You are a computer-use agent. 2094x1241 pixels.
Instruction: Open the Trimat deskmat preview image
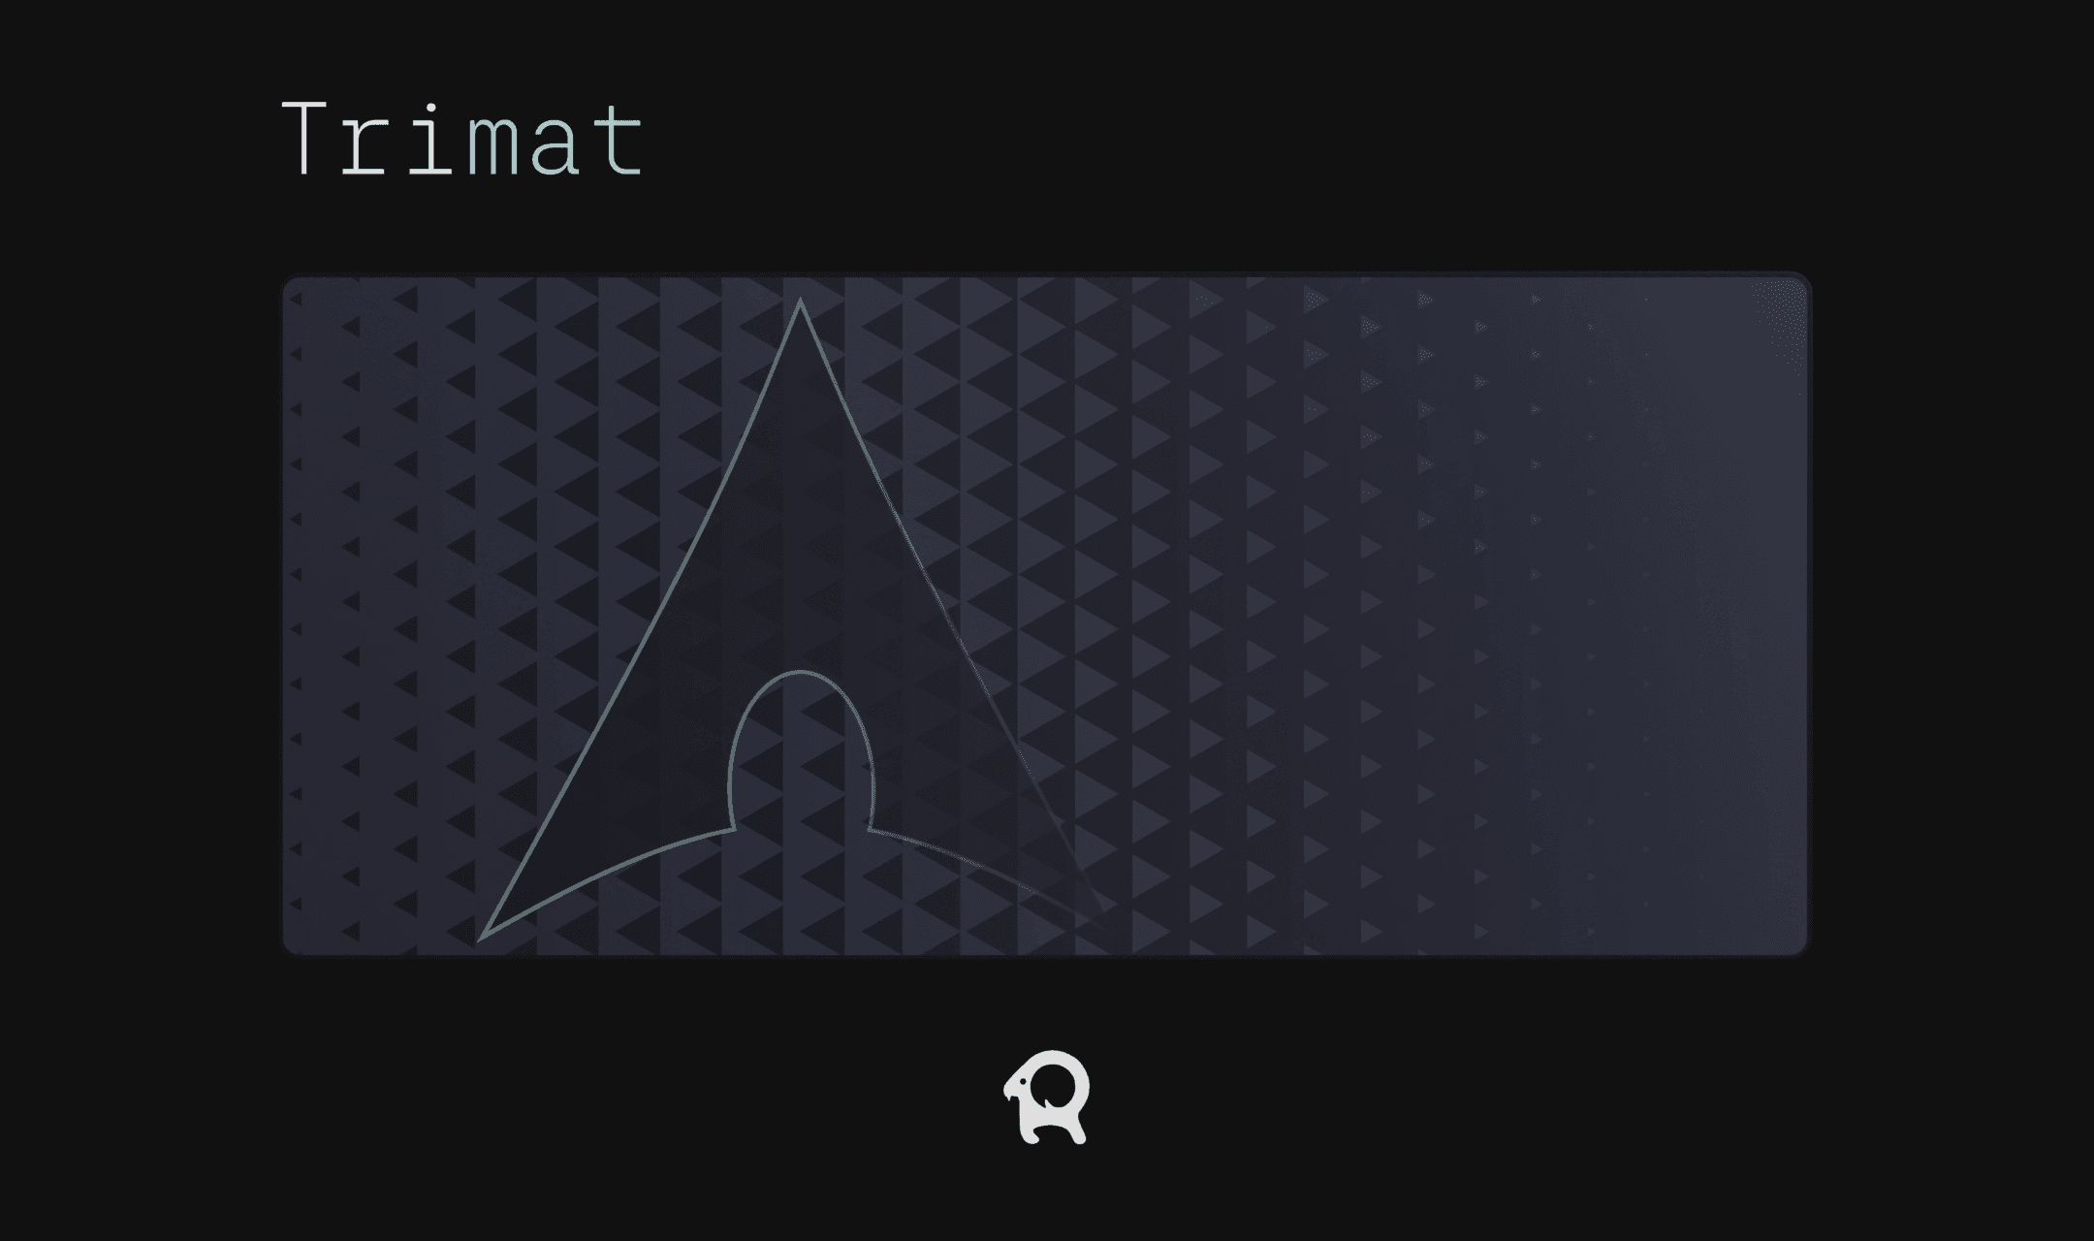pyautogui.click(x=1046, y=615)
